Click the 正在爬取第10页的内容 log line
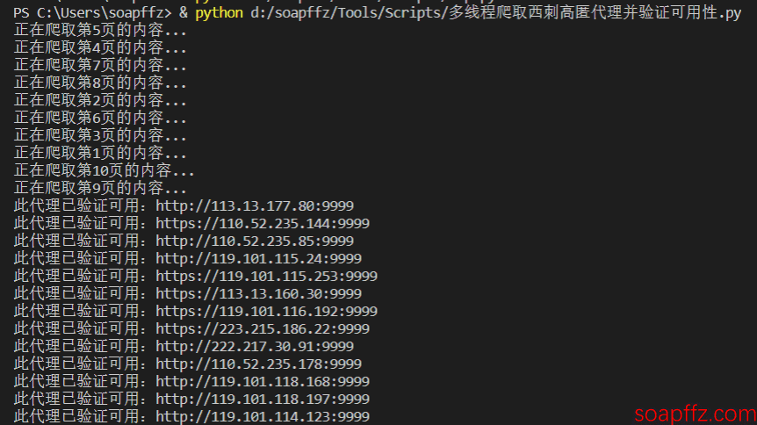The width and height of the screenshot is (757, 425). tap(105, 171)
